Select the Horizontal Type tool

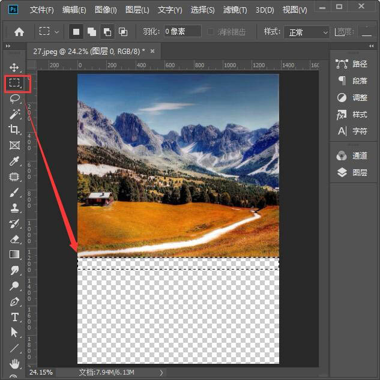14,317
